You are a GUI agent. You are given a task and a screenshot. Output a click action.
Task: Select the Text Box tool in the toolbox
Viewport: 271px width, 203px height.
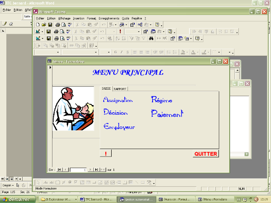pos(52,182)
